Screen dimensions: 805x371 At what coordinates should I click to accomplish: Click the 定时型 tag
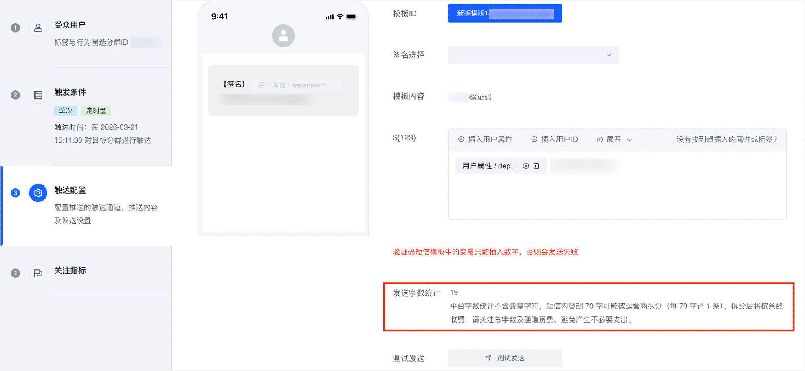[x=96, y=111]
